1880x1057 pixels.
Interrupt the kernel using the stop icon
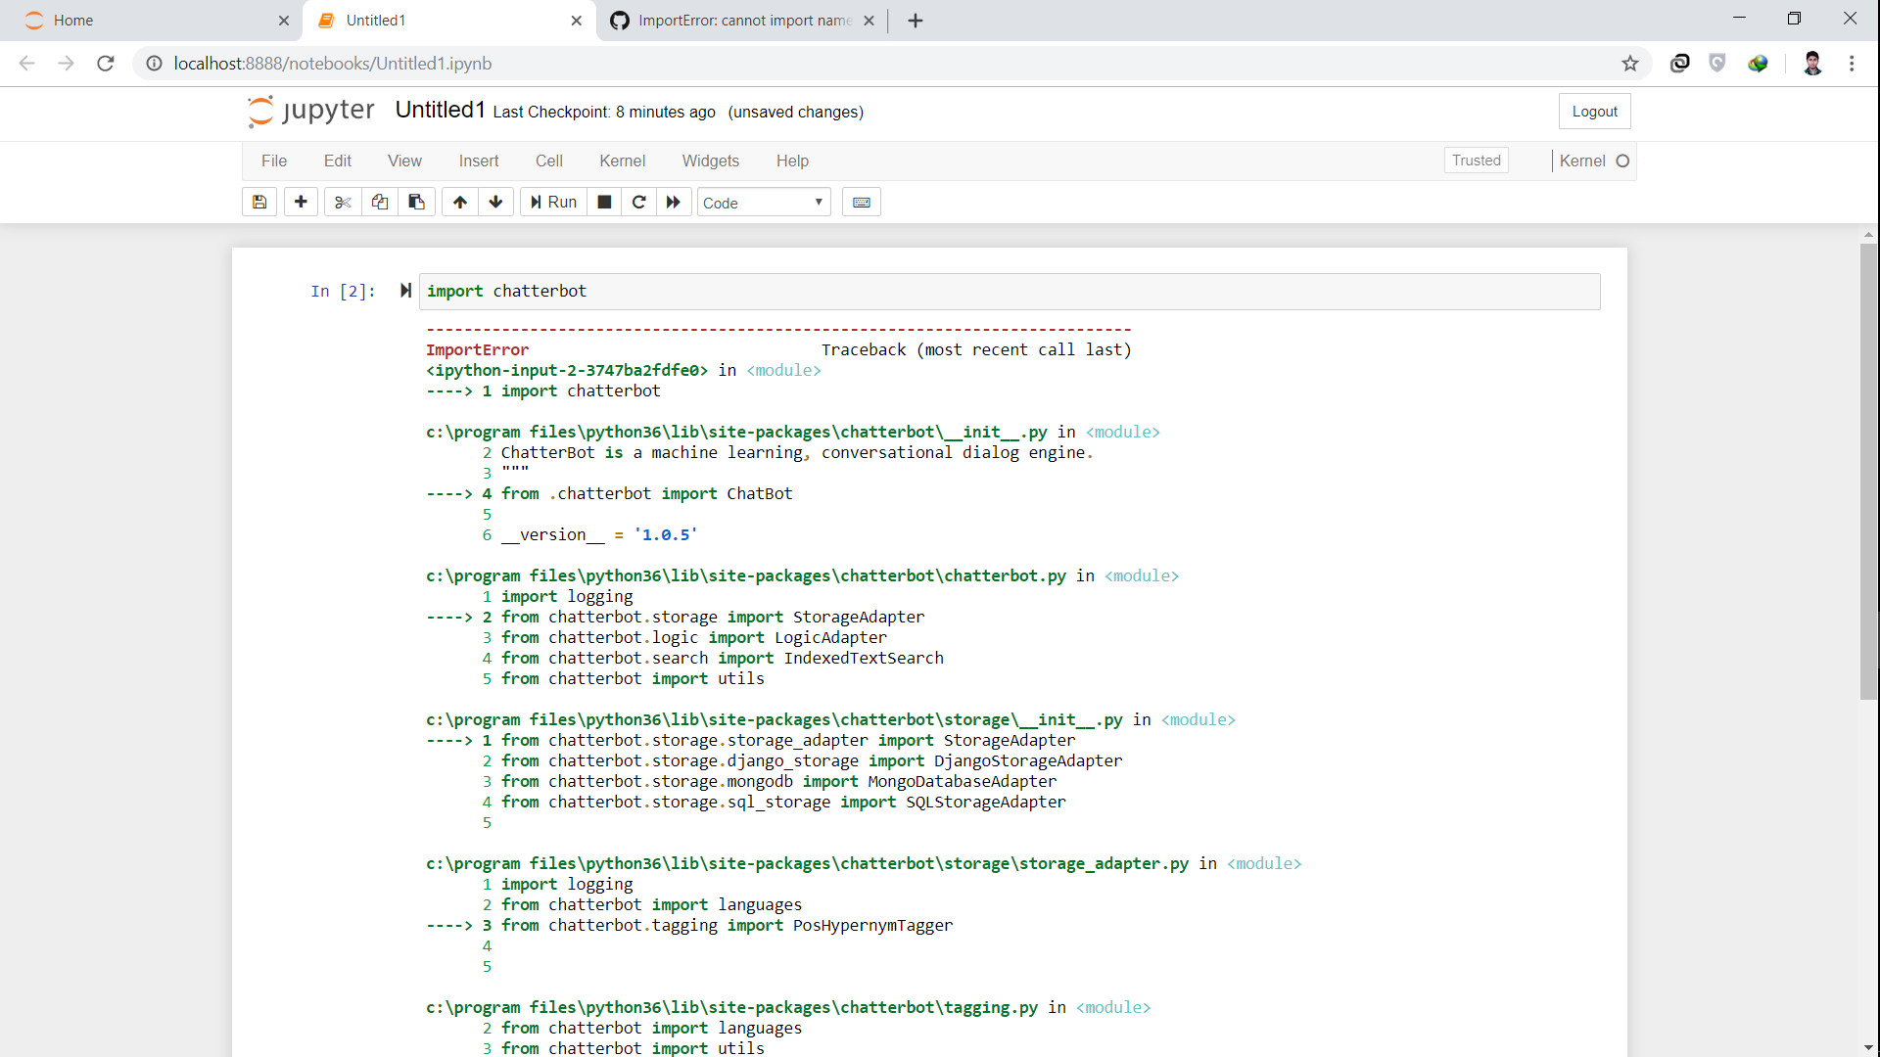[603, 202]
